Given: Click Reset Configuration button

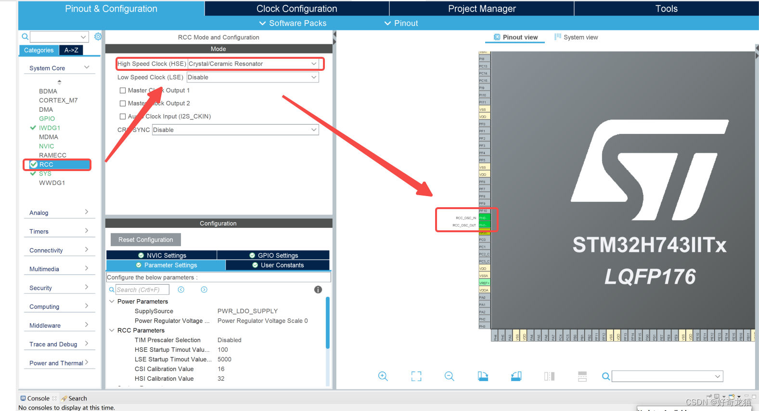Looking at the screenshot, I should (x=146, y=239).
